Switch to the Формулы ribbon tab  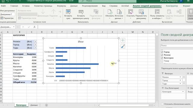[62, 6]
